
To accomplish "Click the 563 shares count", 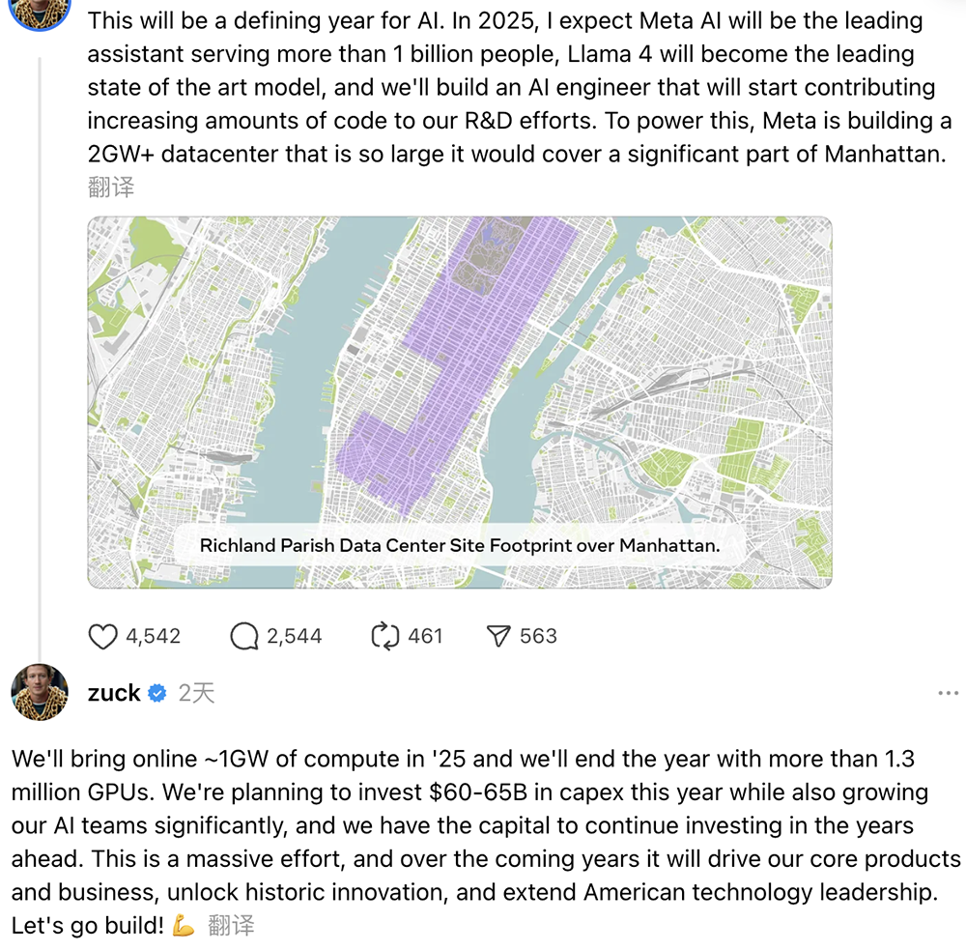I will (538, 636).
